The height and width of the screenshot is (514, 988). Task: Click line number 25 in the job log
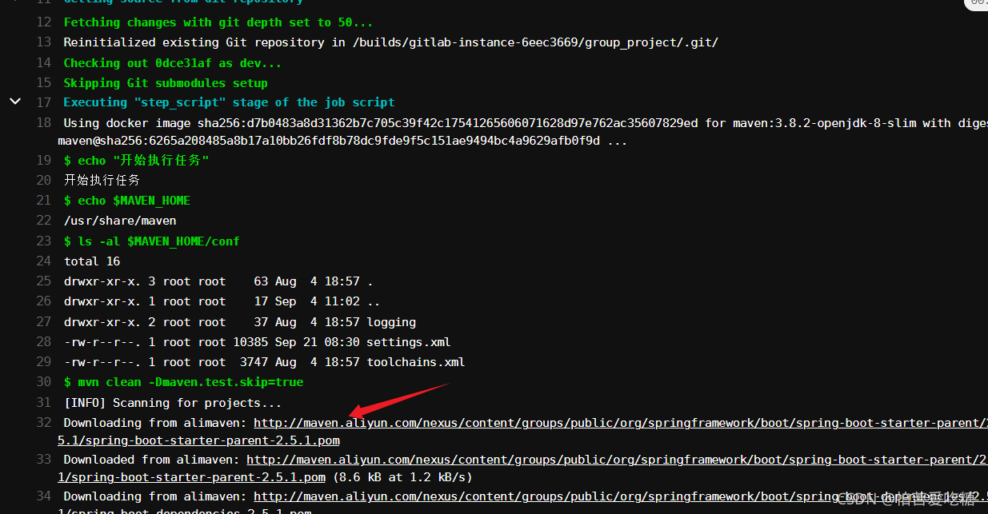point(44,281)
